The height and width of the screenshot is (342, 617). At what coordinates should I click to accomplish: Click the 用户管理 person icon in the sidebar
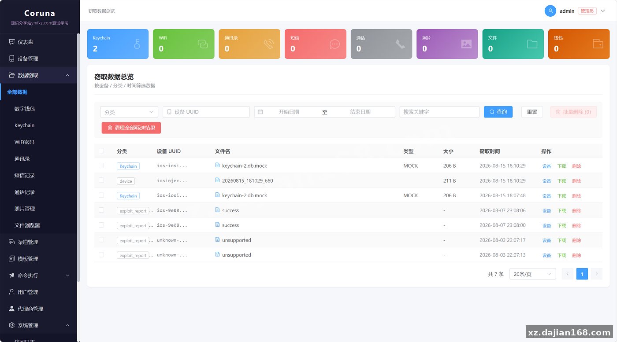tap(12, 292)
